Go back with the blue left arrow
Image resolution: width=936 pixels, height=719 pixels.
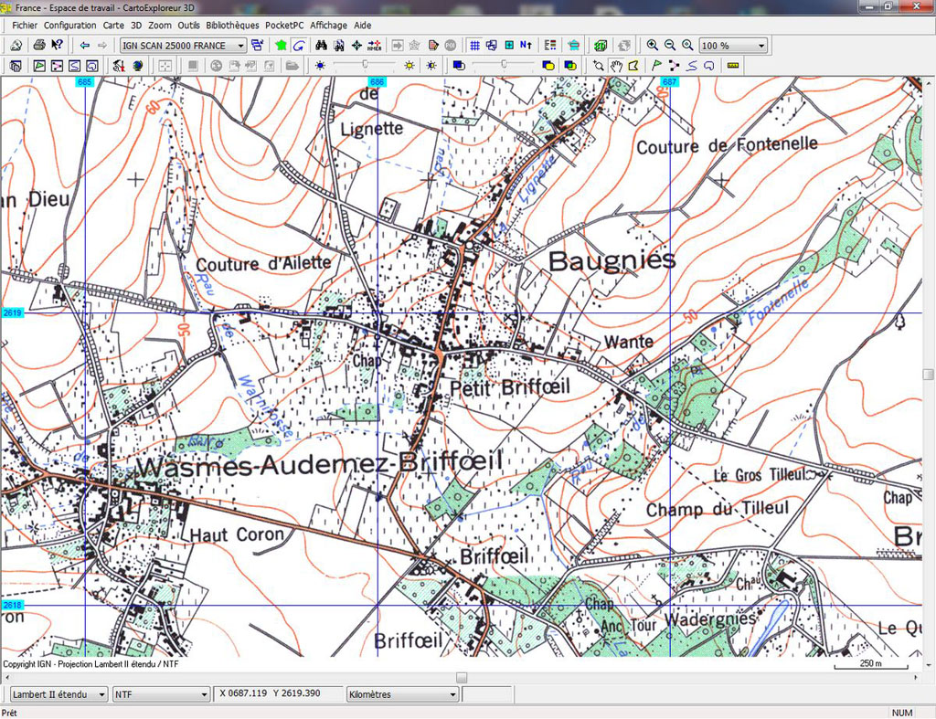click(x=85, y=46)
